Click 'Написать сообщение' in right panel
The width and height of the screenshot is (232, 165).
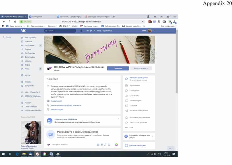[x=138, y=78]
